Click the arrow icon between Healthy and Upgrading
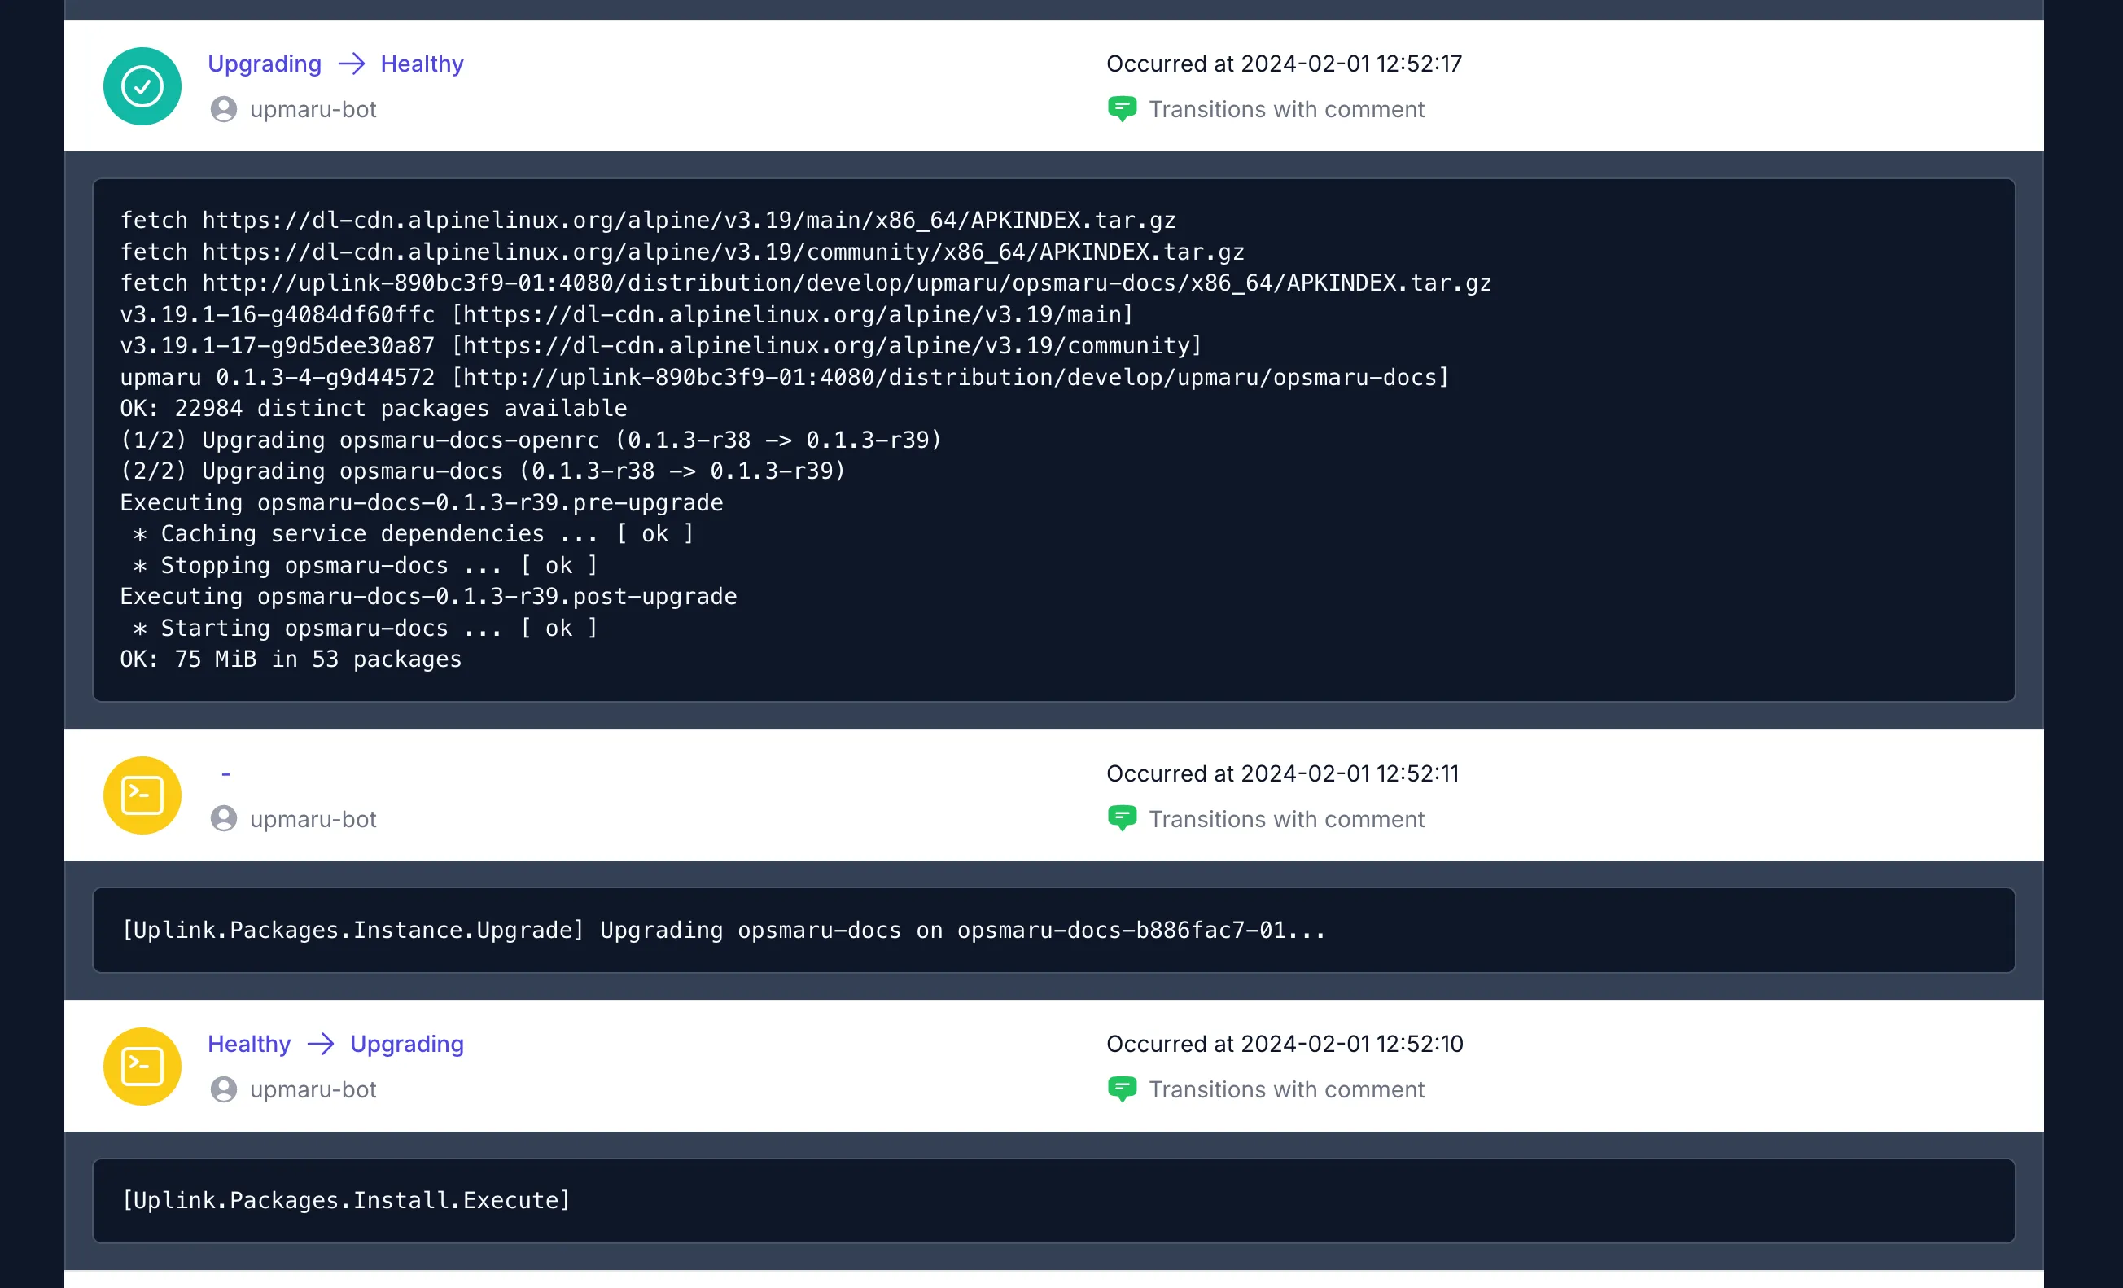Viewport: 2123px width, 1288px height. (x=321, y=1045)
